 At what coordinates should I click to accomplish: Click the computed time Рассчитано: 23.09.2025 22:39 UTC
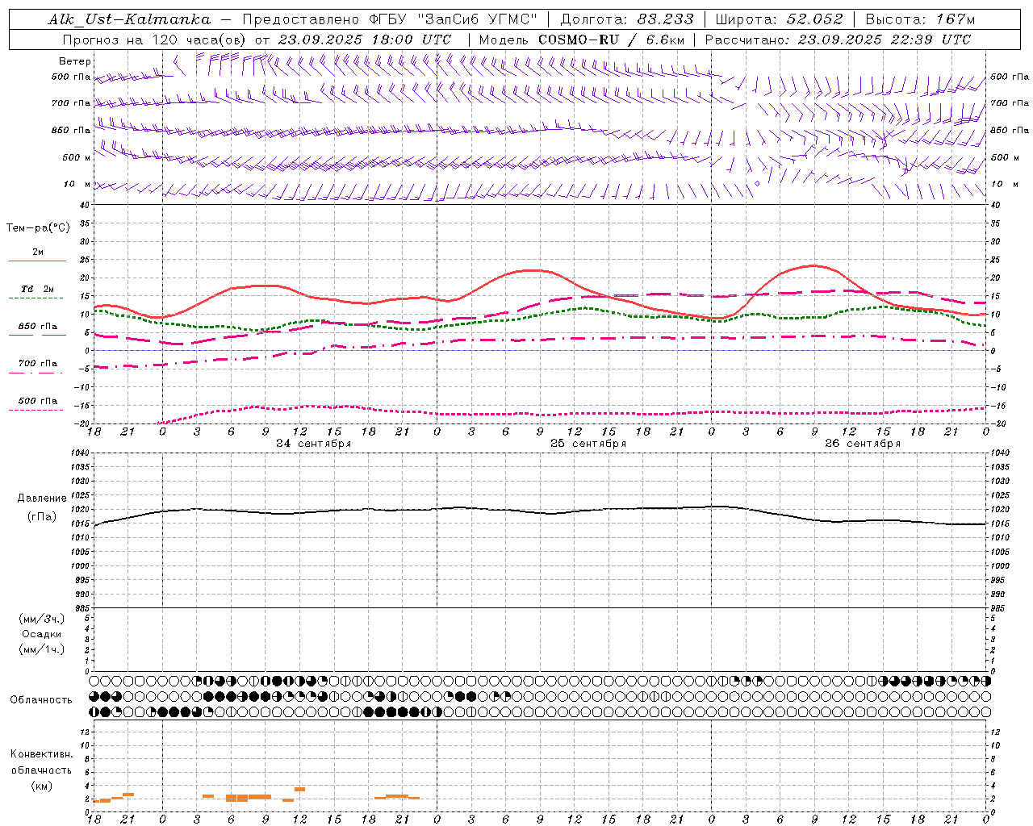[838, 40]
